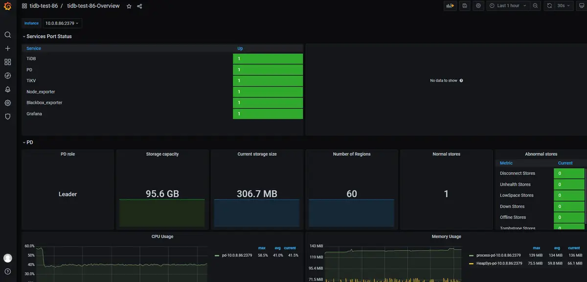Open the Server Admin shield icon
Viewport: 587px width, 282px height.
(x=7, y=117)
